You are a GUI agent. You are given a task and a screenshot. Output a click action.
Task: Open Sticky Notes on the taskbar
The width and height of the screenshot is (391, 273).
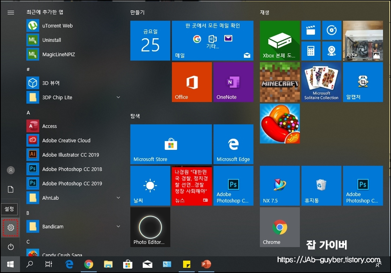(x=187, y=264)
